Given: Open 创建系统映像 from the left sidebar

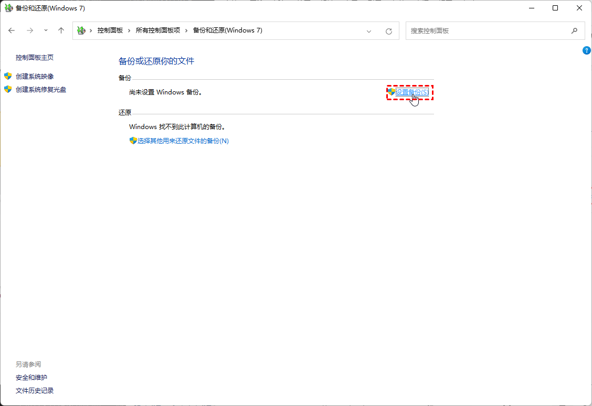Looking at the screenshot, I should point(35,77).
